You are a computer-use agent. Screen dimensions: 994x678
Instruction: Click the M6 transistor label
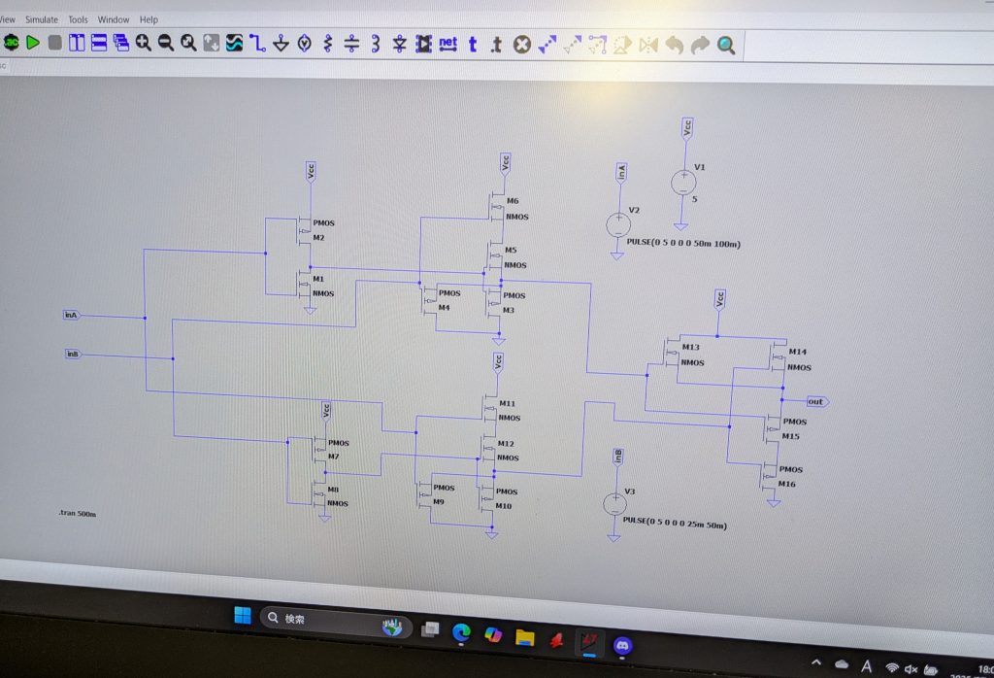point(513,200)
